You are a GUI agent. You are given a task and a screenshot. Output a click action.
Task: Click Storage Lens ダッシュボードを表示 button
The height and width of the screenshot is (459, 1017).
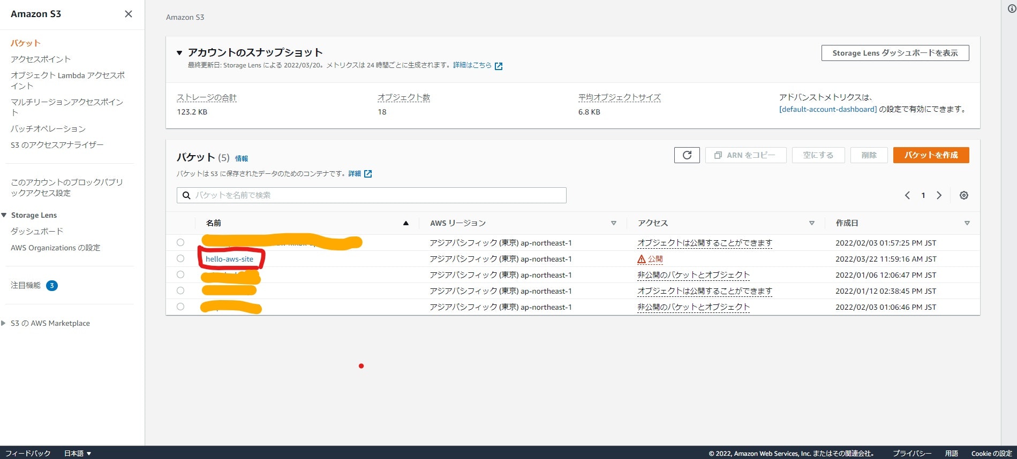point(895,53)
